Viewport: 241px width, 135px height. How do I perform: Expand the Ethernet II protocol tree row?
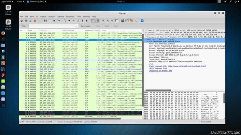[x=146, y=33]
